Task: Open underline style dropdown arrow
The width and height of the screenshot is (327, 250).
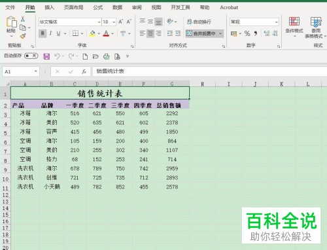Action: click(x=65, y=33)
